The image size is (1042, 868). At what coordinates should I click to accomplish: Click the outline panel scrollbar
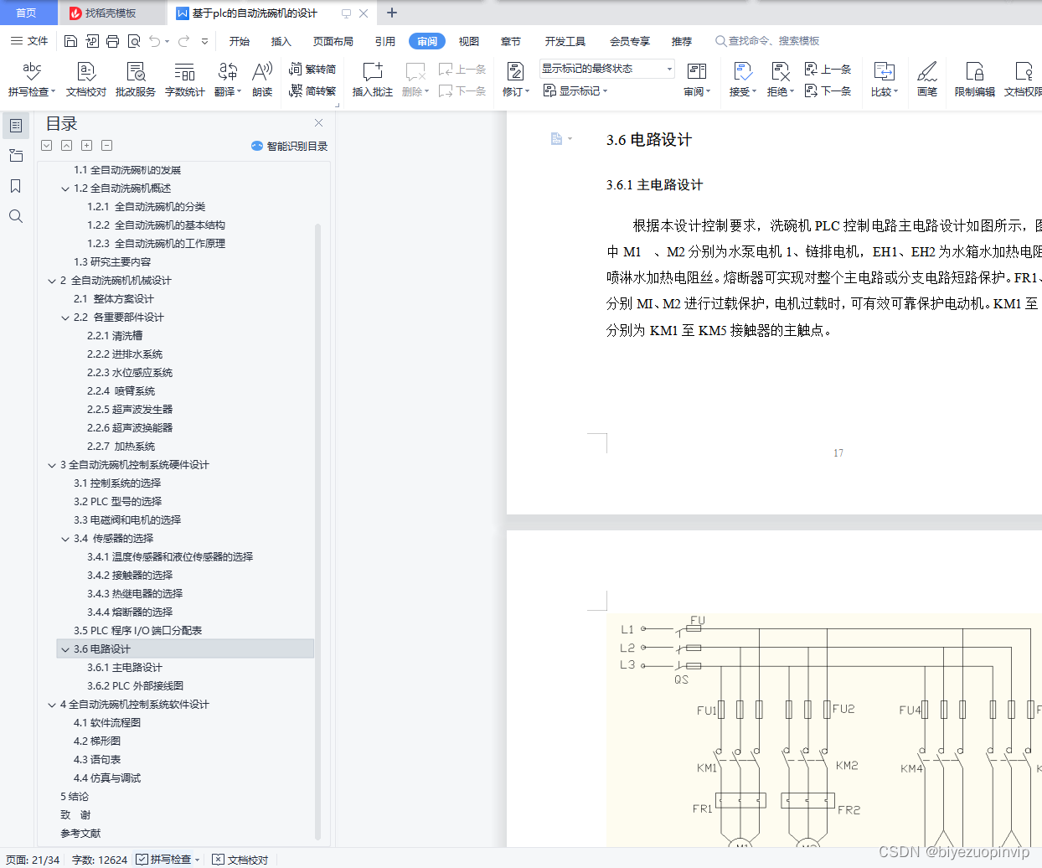point(317,531)
